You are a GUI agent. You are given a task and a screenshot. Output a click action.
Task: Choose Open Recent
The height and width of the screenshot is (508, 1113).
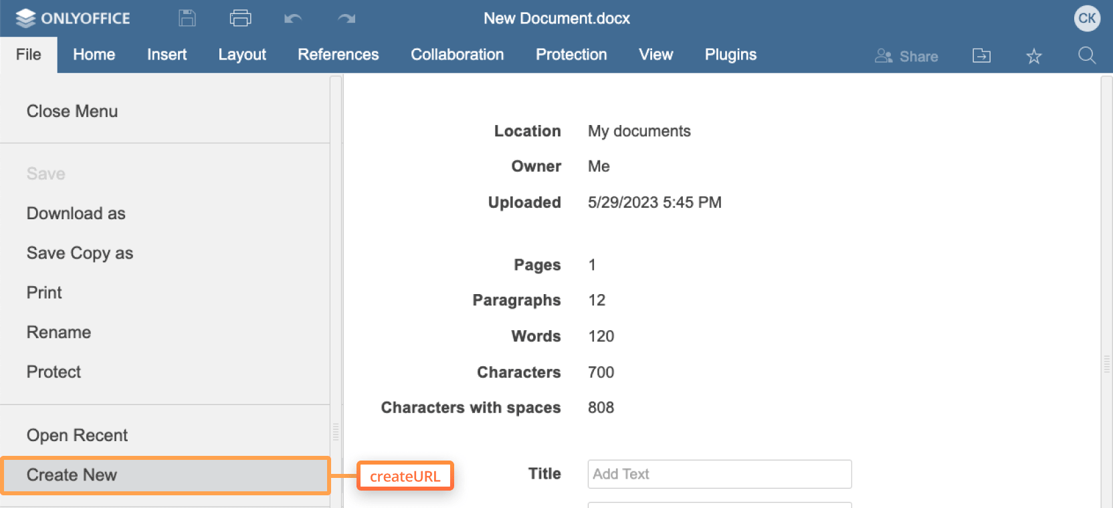tap(165, 435)
